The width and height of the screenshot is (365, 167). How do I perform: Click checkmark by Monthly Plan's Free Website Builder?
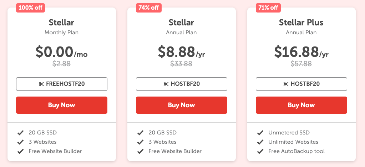point(20,152)
